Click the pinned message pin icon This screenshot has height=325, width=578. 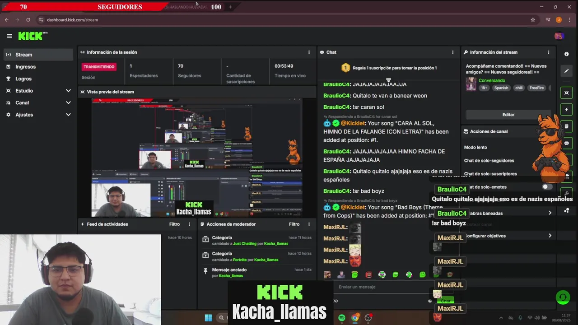(x=205, y=271)
